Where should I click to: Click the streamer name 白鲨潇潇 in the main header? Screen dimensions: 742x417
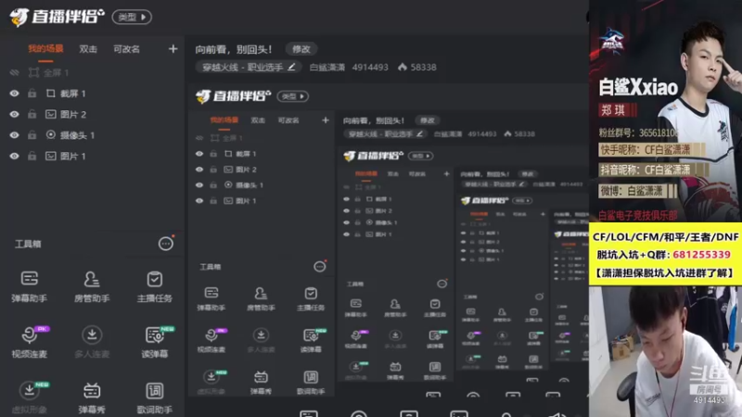pyautogui.click(x=327, y=67)
